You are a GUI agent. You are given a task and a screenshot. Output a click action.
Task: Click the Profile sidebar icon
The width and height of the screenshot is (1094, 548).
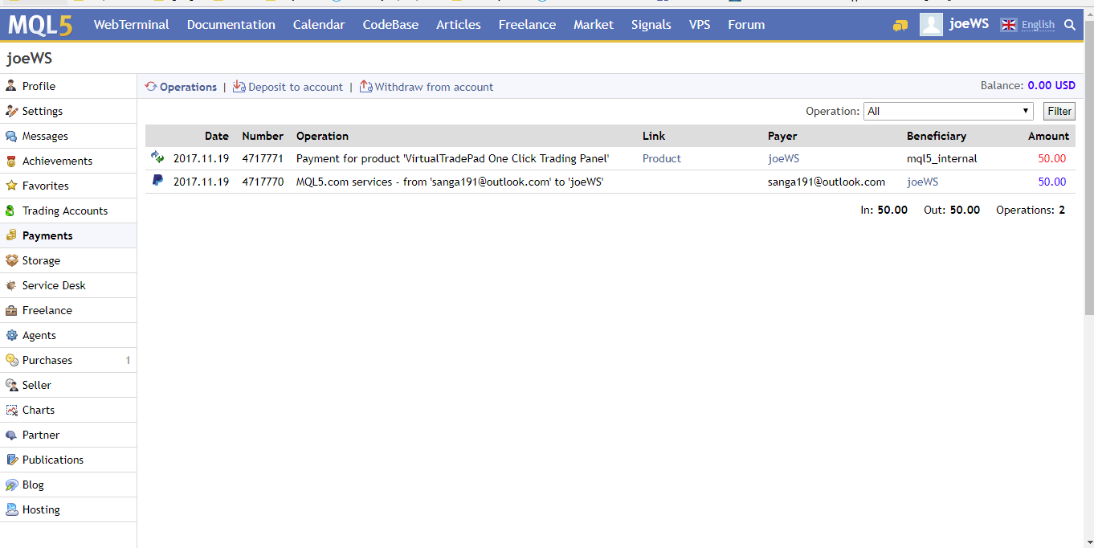tap(11, 86)
